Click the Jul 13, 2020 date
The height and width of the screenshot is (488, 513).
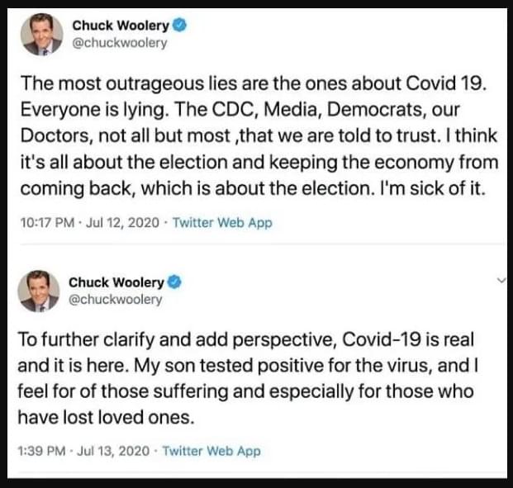pyautogui.click(x=113, y=451)
